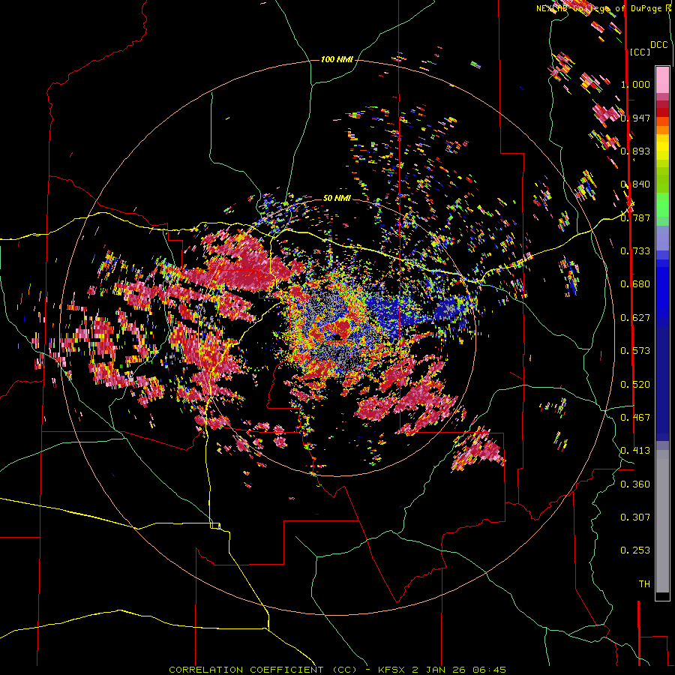Click the 0.947 scale value
Image resolution: width=675 pixels, height=675 pixels.
(x=635, y=118)
